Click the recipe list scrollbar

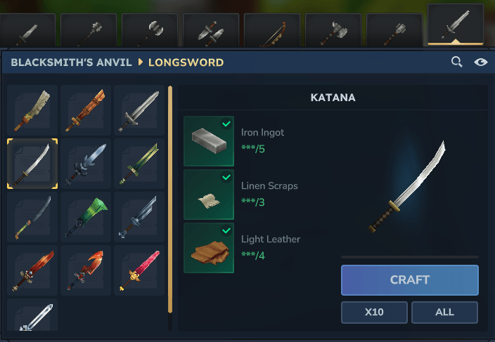170,199
